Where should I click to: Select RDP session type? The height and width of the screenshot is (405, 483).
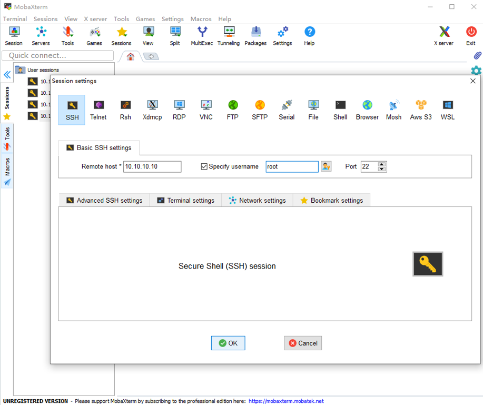point(179,110)
